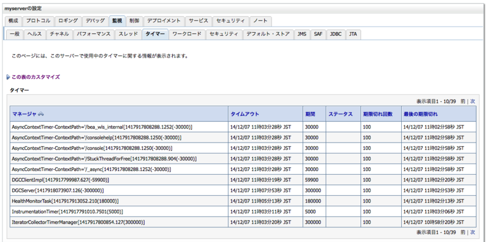The image size is (487, 242).
Task: Select the JDBC sub-tab
Action: coord(336,34)
